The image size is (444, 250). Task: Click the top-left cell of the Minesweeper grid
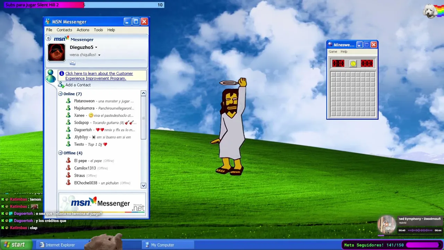click(333, 74)
